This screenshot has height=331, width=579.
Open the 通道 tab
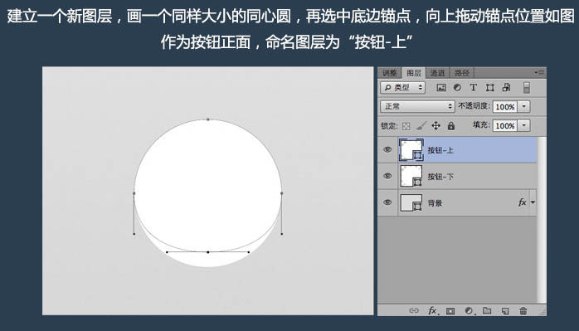(438, 73)
